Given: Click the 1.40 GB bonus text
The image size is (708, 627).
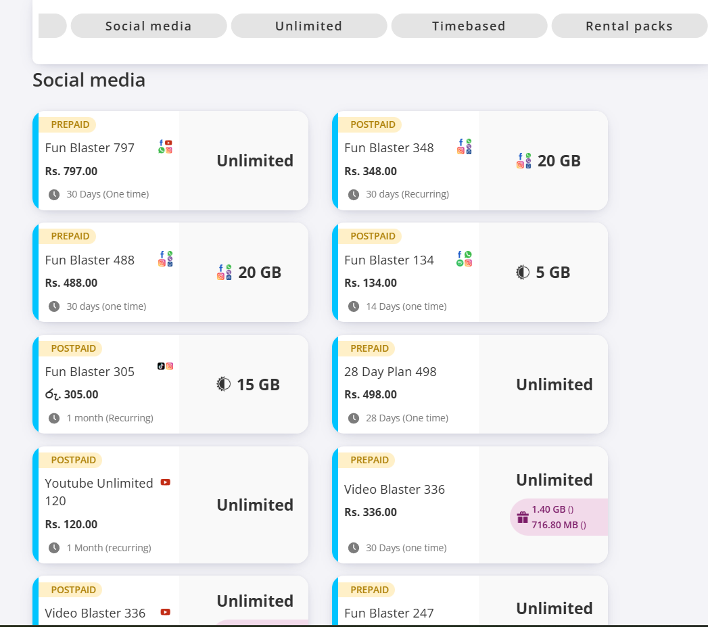Looking at the screenshot, I should point(552,509).
